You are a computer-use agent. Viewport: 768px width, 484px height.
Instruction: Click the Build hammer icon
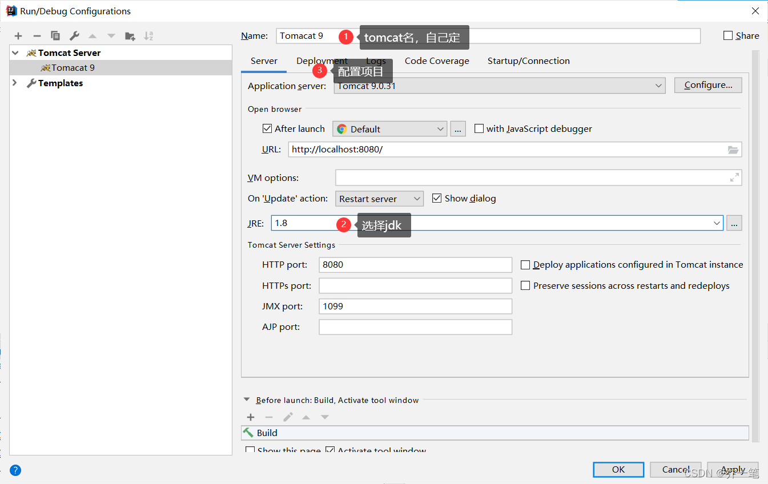(x=248, y=433)
